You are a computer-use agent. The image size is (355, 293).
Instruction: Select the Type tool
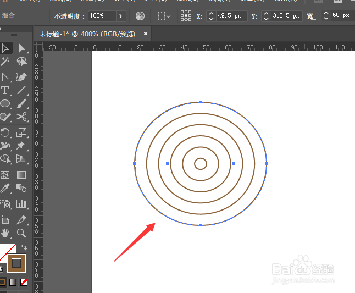(5, 90)
